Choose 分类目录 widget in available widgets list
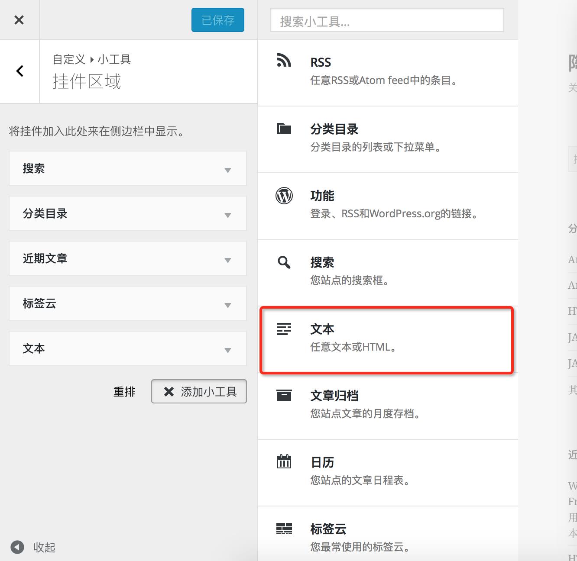The image size is (577, 561). click(334, 129)
